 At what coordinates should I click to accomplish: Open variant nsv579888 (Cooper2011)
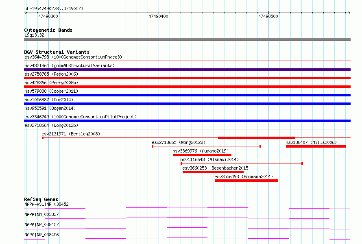coord(51,91)
